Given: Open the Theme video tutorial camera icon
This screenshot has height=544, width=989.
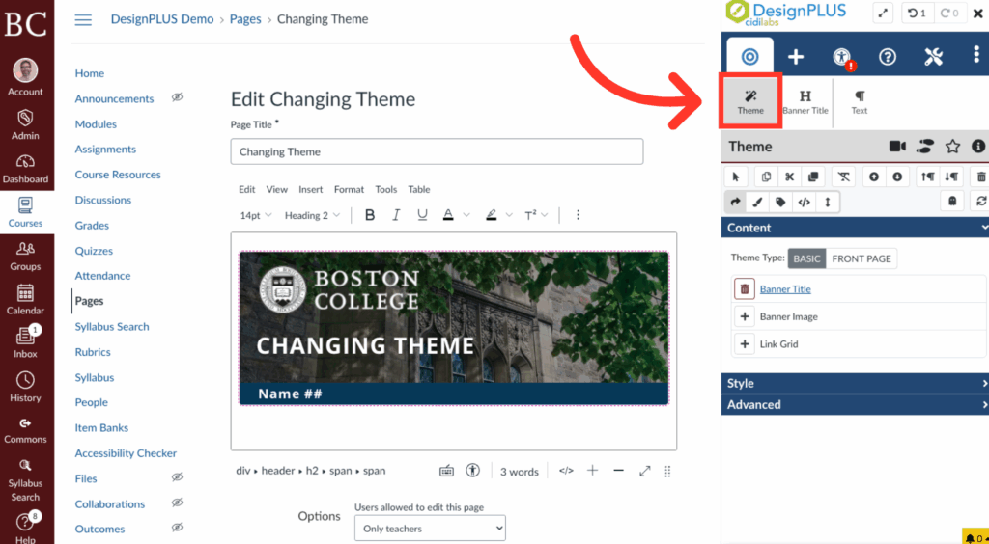Looking at the screenshot, I should pyautogui.click(x=897, y=146).
